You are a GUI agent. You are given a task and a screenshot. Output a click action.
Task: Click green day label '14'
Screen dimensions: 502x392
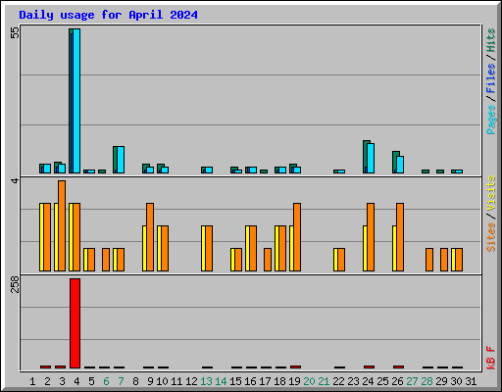(221, 381)
